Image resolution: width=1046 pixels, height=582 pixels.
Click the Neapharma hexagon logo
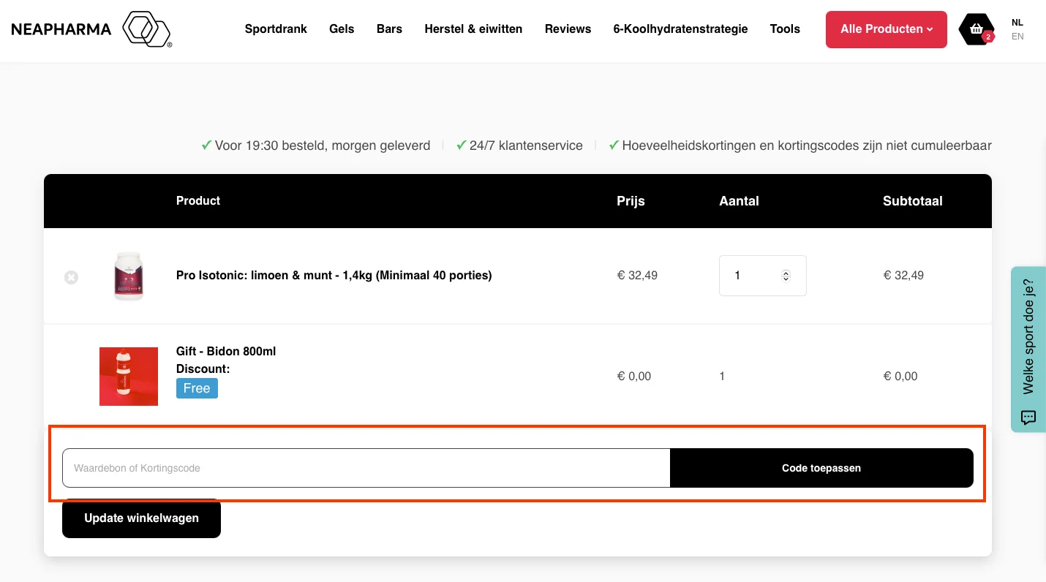click(x=146, y=29)
